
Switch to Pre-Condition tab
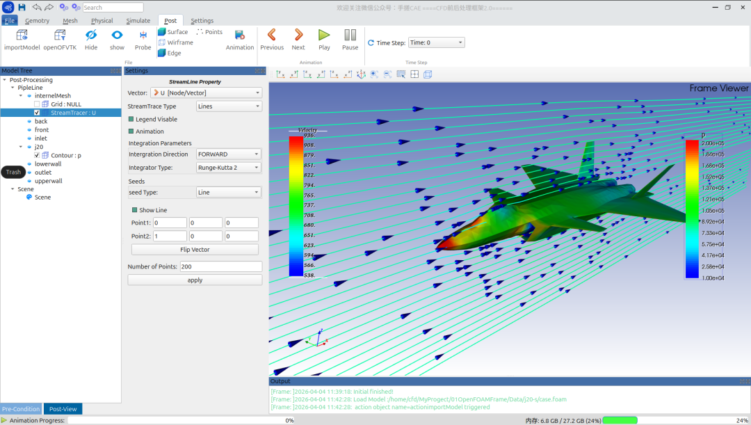[21, 409]
